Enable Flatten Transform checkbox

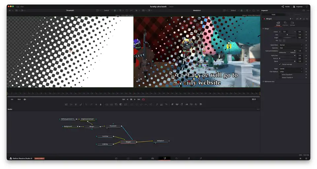280,78
